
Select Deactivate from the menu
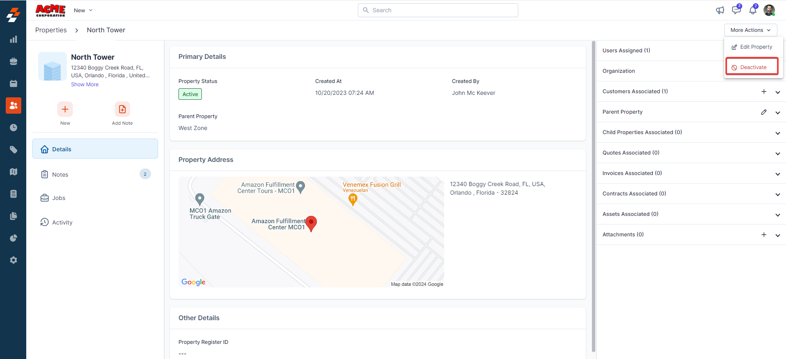tap(752, 67)
